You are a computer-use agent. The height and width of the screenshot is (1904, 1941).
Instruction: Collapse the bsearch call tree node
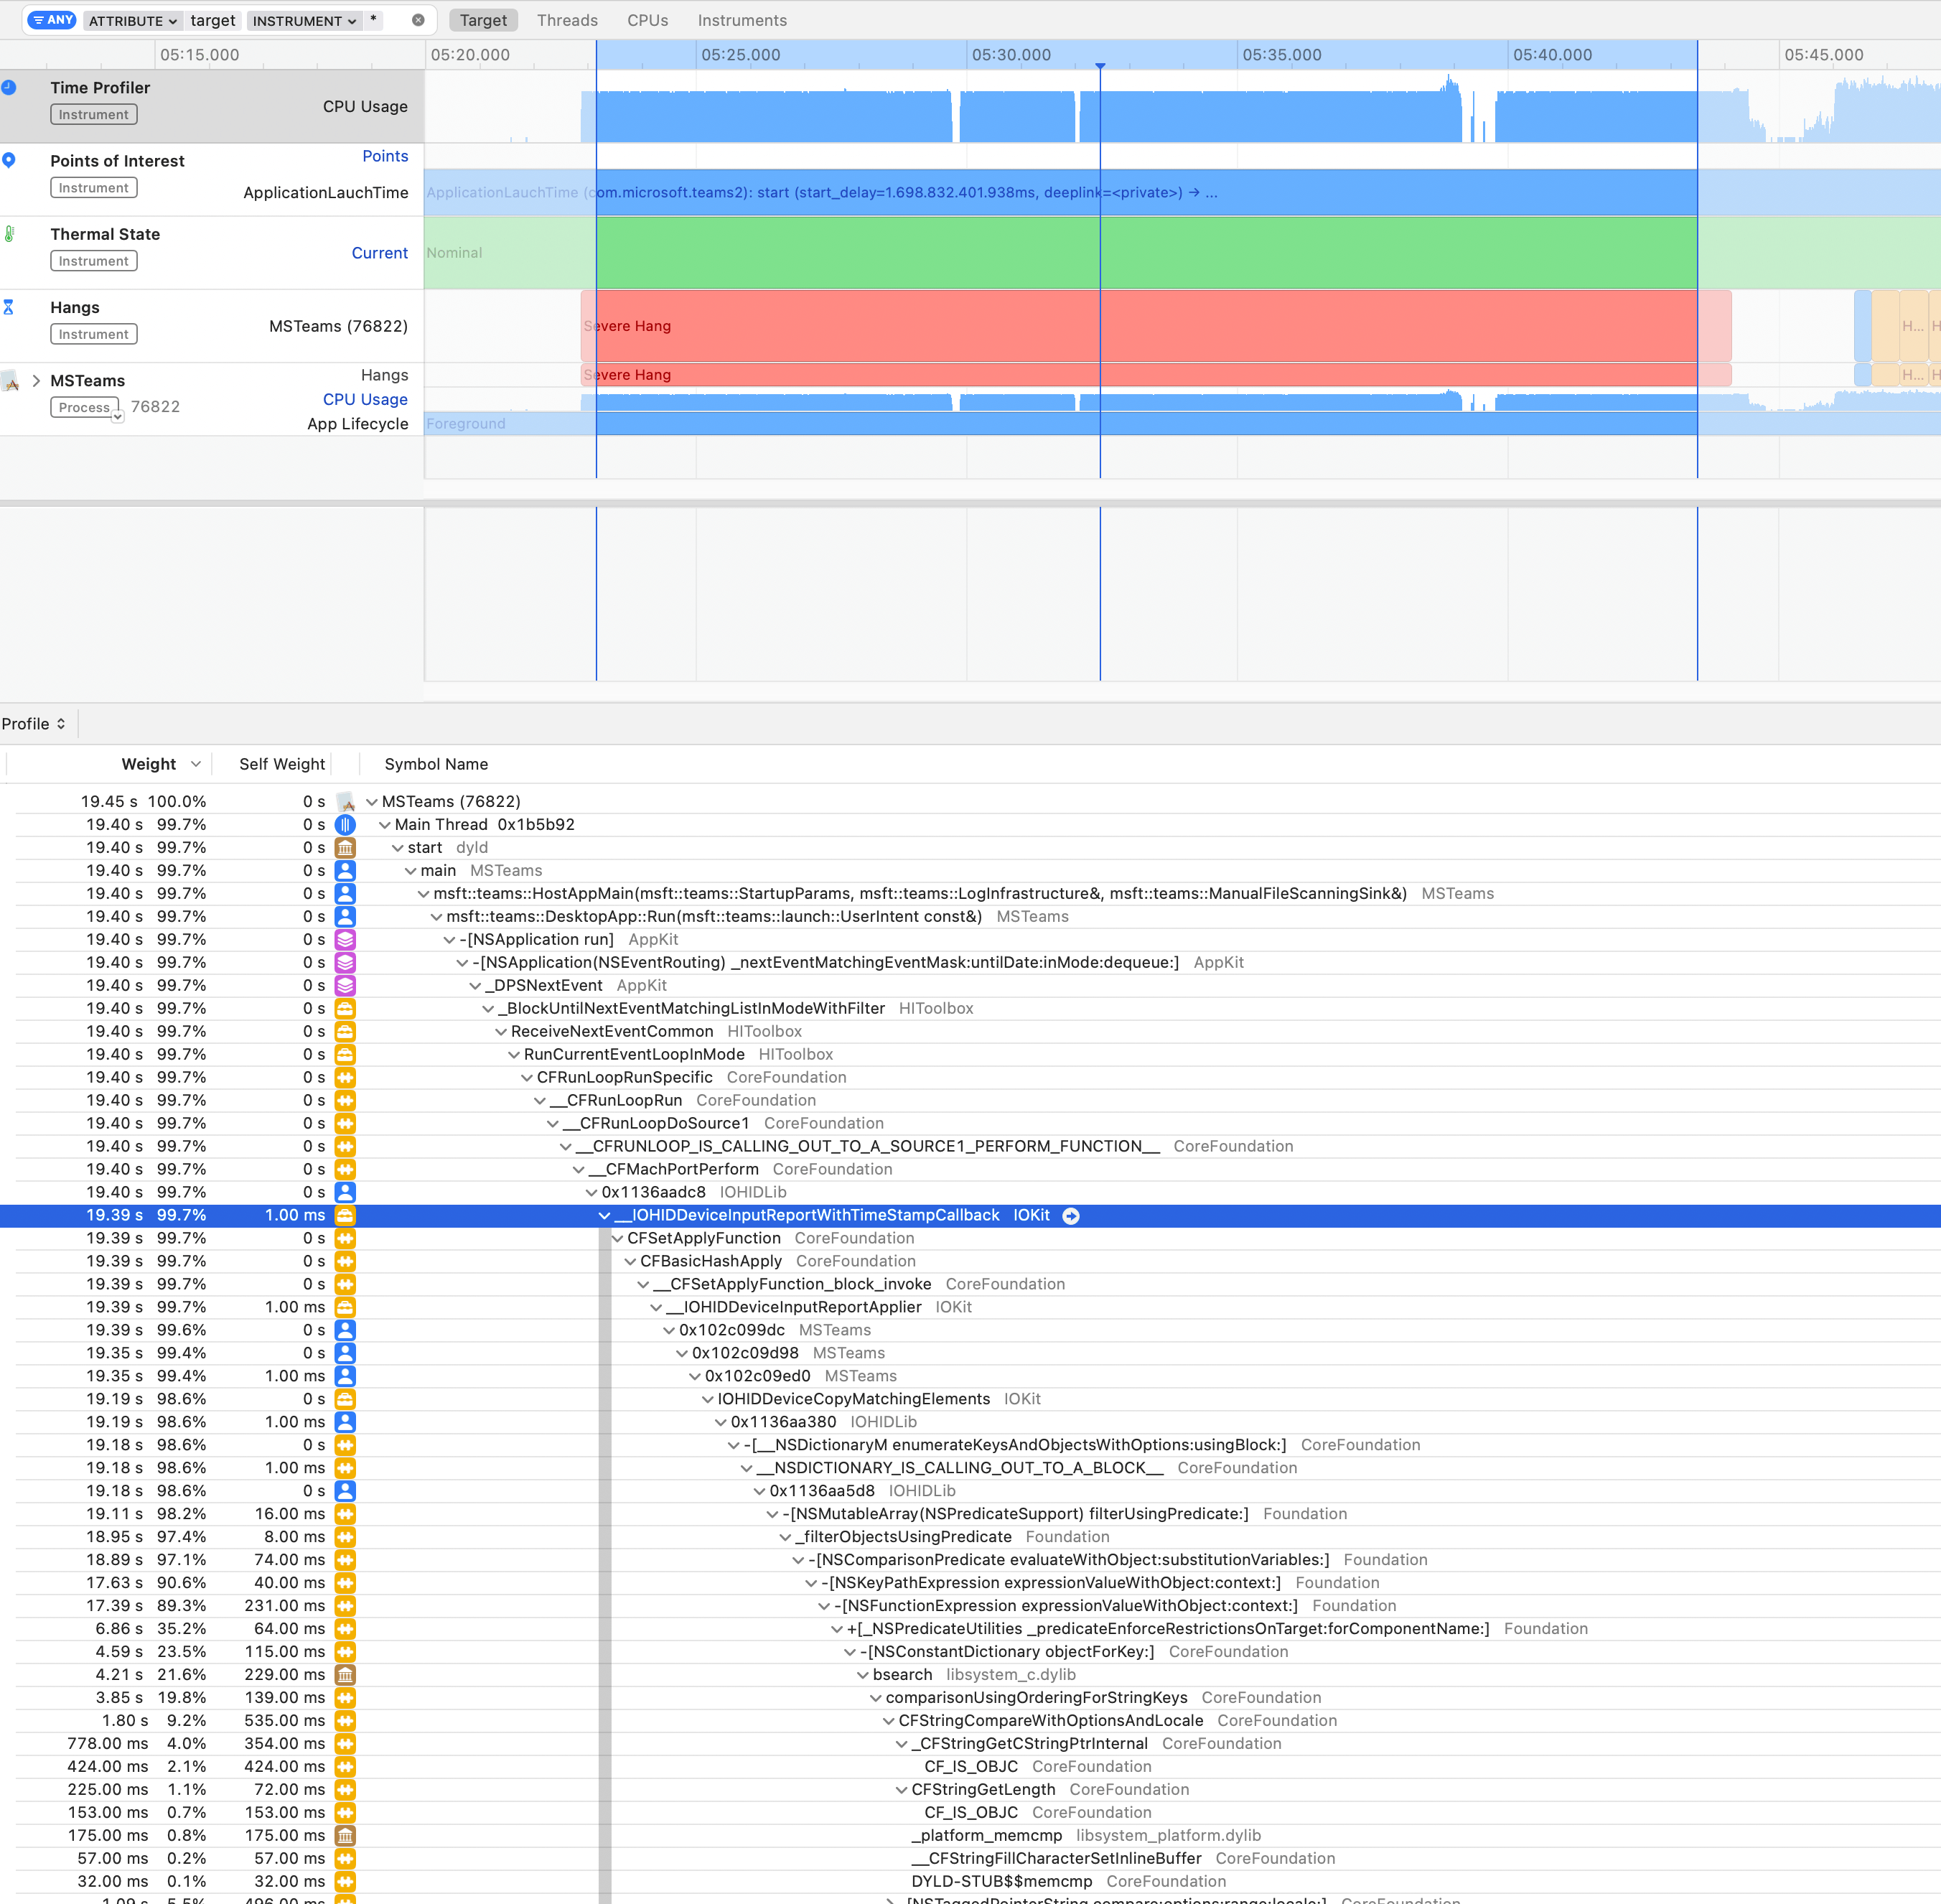(x=862, y=1675)
